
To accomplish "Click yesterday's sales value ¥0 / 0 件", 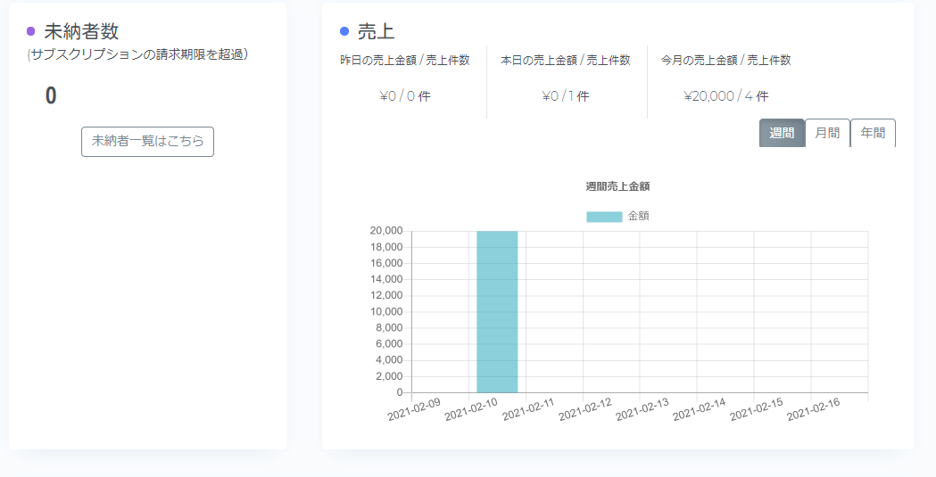I will click(x=405, y=96).
